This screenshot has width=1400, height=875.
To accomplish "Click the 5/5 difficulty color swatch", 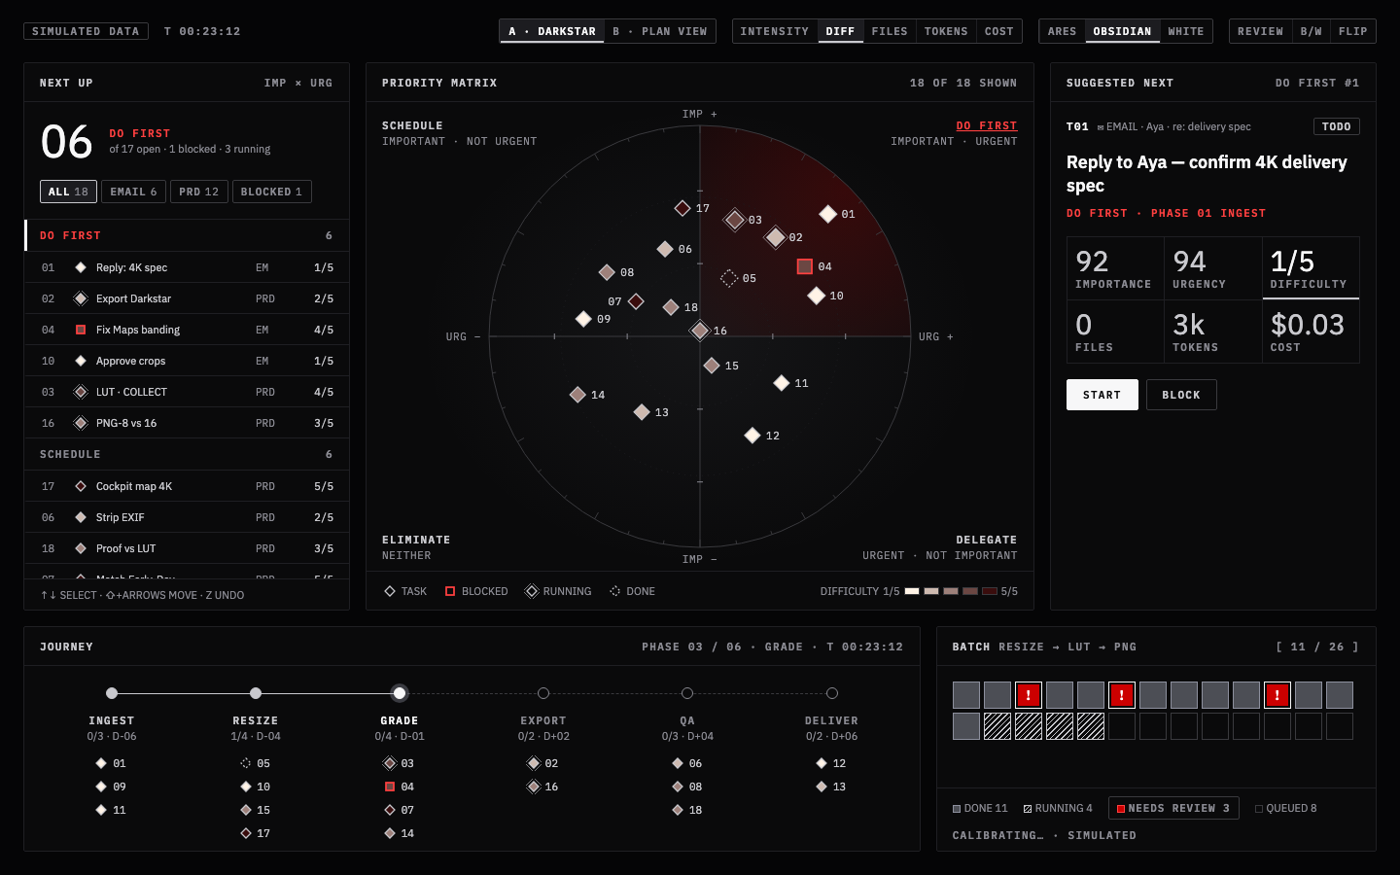I will [x=990, y=591].
